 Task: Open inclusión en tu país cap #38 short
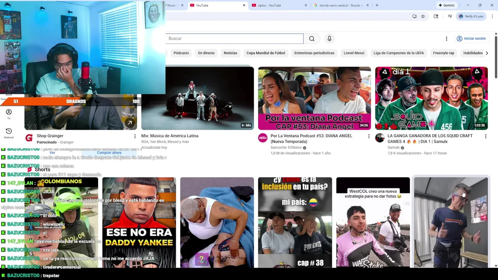tap(295, 222)
